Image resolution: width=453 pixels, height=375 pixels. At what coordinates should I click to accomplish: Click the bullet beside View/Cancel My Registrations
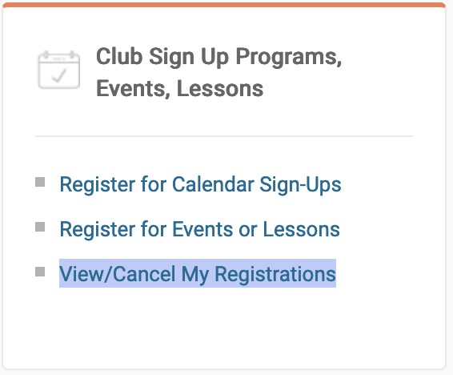(40, 272)
